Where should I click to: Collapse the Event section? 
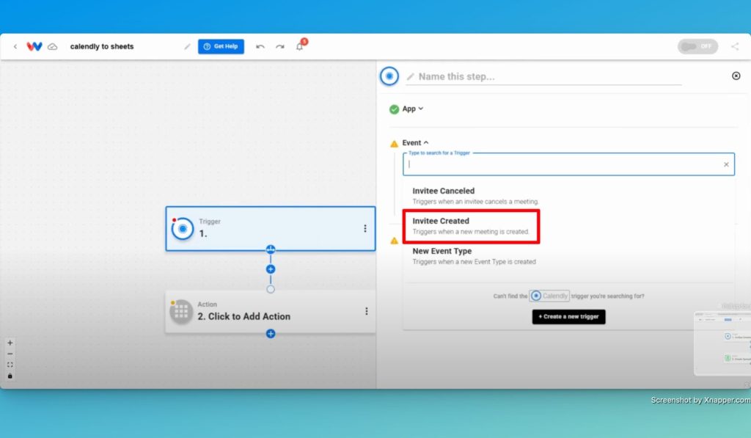pos(415,143)
